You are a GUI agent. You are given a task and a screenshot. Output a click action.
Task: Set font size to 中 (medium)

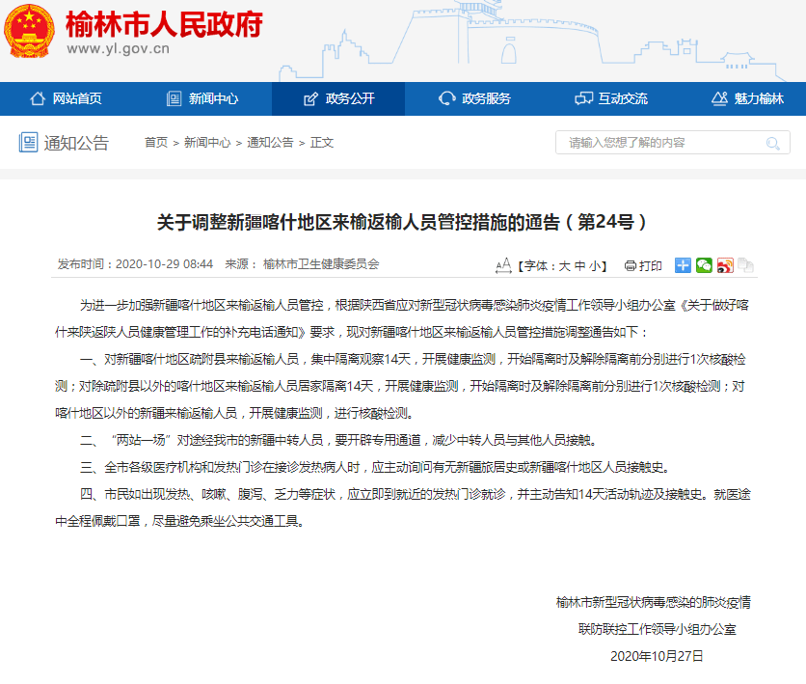coord(581,265)
